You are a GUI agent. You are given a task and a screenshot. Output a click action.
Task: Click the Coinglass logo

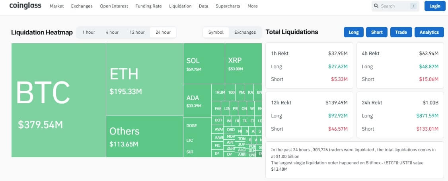point(25,6)
